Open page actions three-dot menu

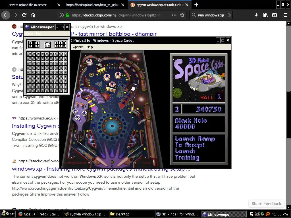point(174,15)
